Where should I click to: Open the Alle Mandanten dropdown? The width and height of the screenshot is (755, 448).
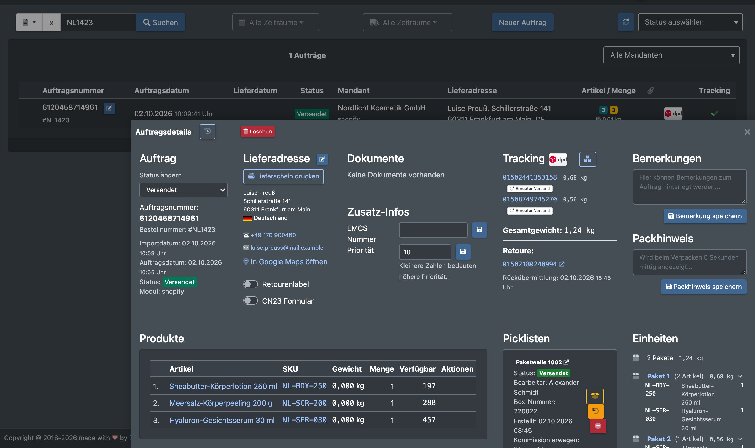point(671,55)
